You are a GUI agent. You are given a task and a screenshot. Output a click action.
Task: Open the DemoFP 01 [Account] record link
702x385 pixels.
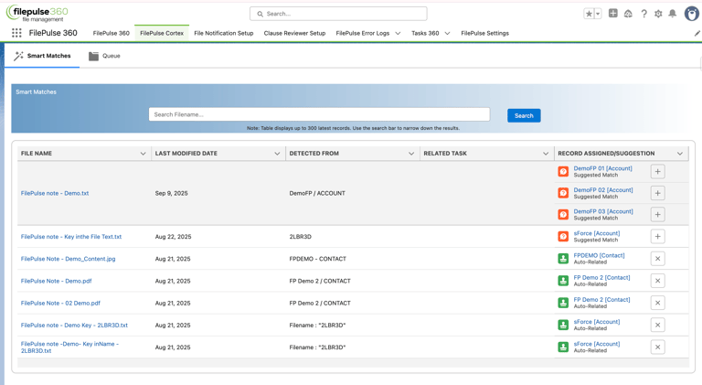[x=603, y=168]
